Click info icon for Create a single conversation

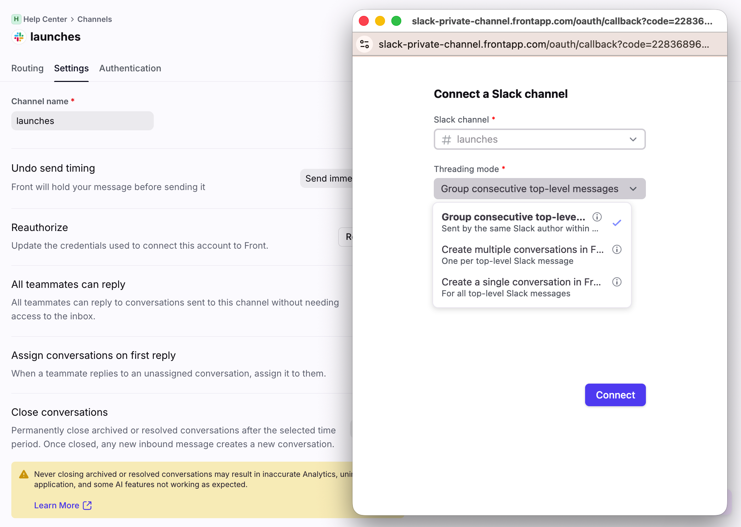[617, 282]
